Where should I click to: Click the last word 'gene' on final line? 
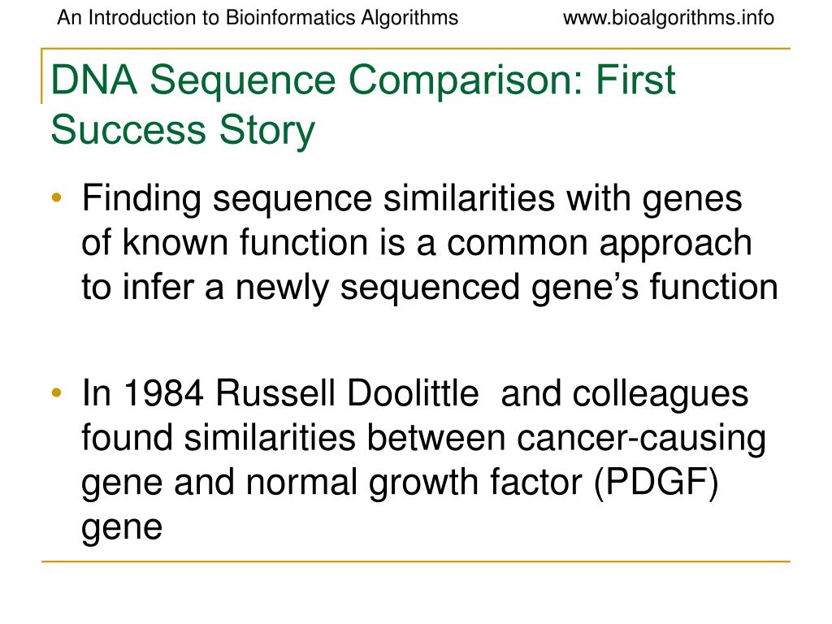coord(122,528)
